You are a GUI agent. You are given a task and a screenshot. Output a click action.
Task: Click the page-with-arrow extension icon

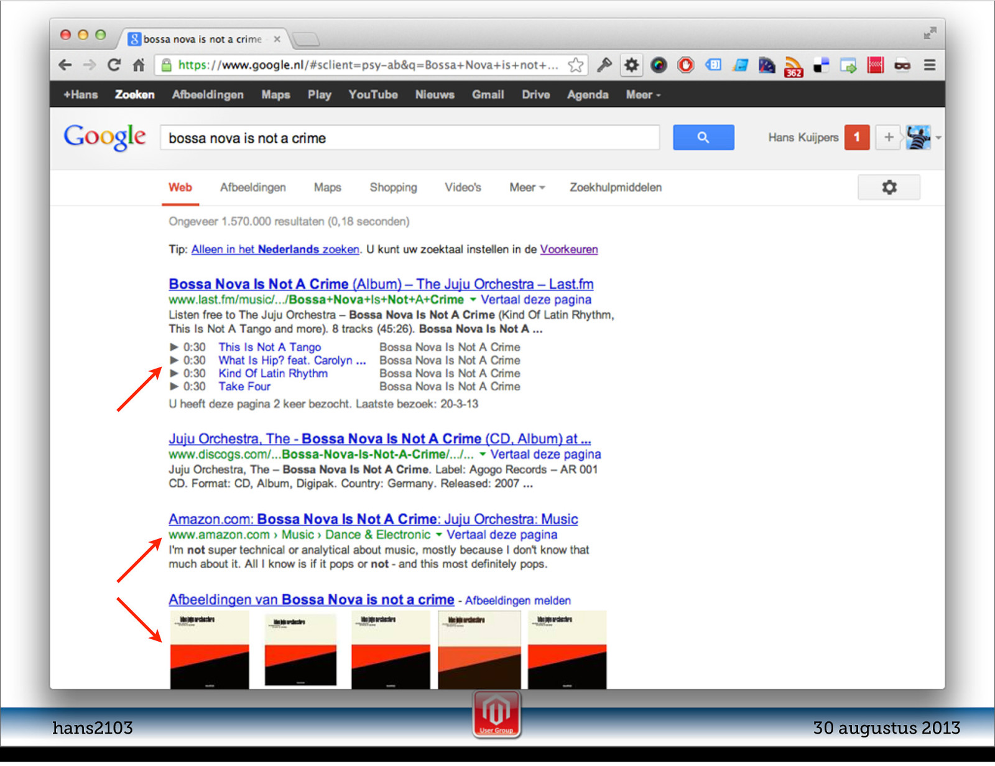(848, 65)
